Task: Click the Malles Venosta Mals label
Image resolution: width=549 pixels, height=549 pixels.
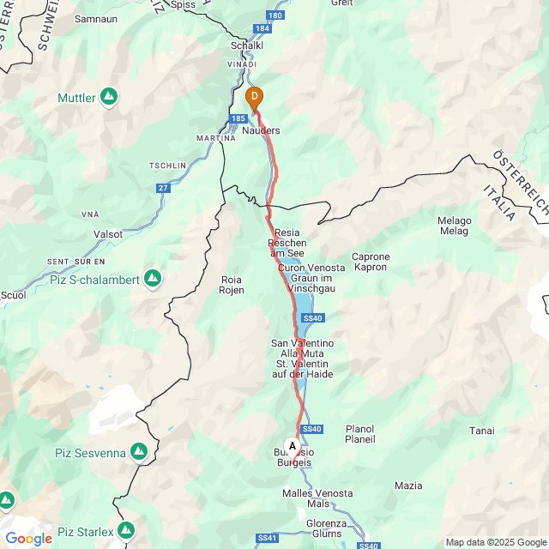Action: (x=318, y=498)
